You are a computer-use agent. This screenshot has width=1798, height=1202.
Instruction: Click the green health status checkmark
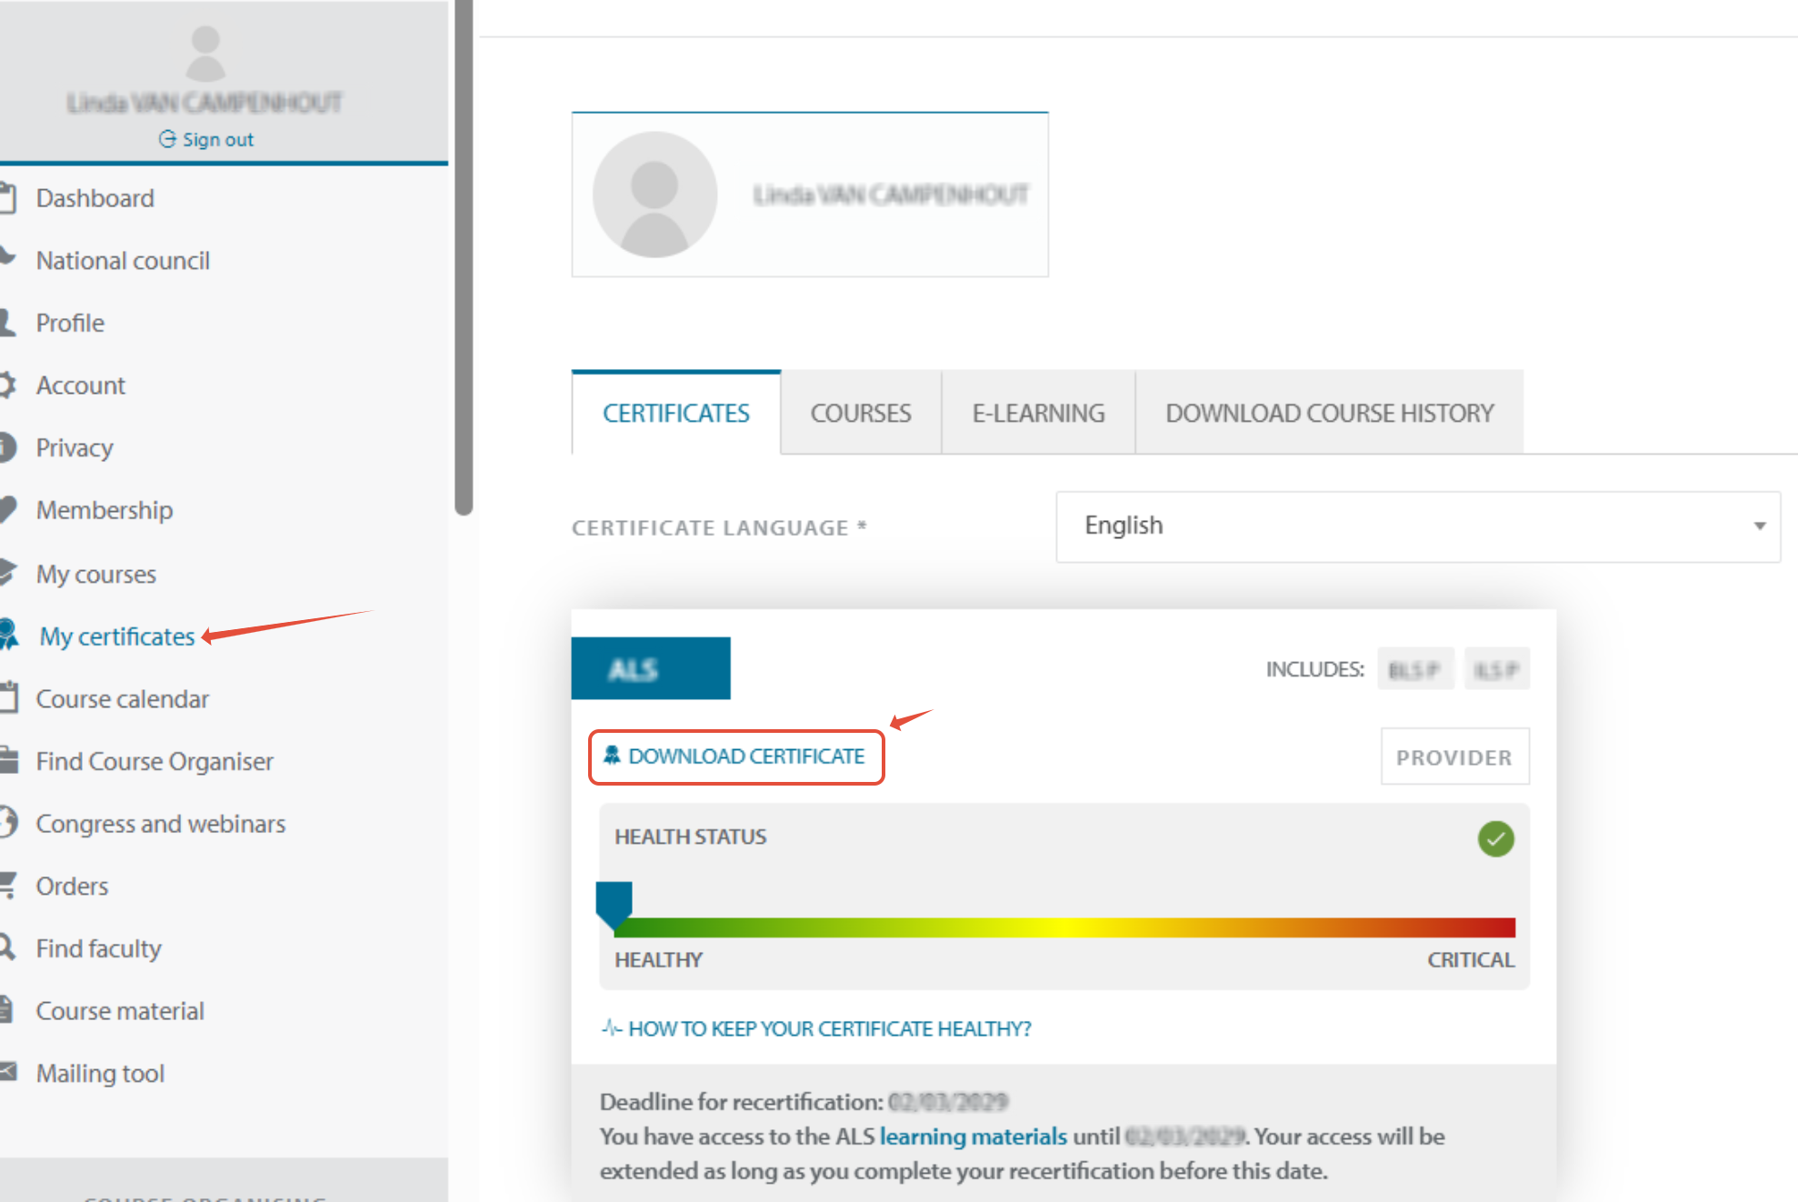1495,838
